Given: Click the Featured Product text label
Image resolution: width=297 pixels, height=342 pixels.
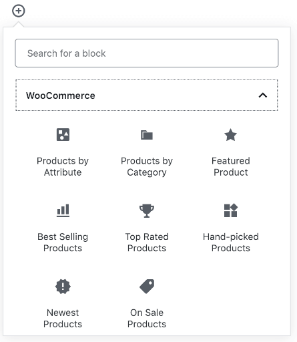Looking at the screenshot, I should 231,166.
